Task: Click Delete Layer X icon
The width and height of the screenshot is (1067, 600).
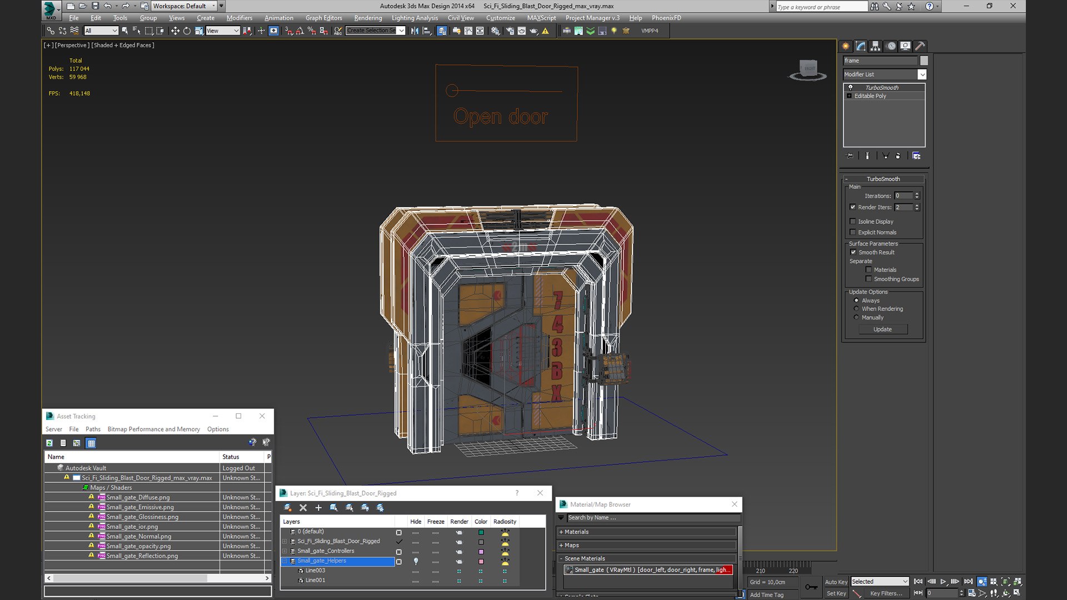Action: point(303,508)
